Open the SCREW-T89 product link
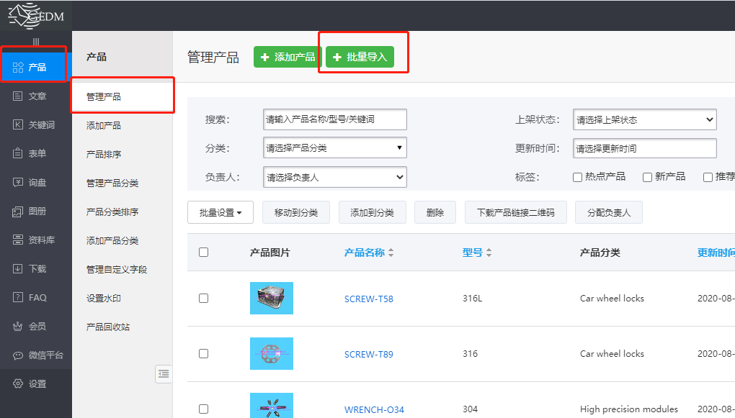 pyautogui.click(x=368, y=355)
